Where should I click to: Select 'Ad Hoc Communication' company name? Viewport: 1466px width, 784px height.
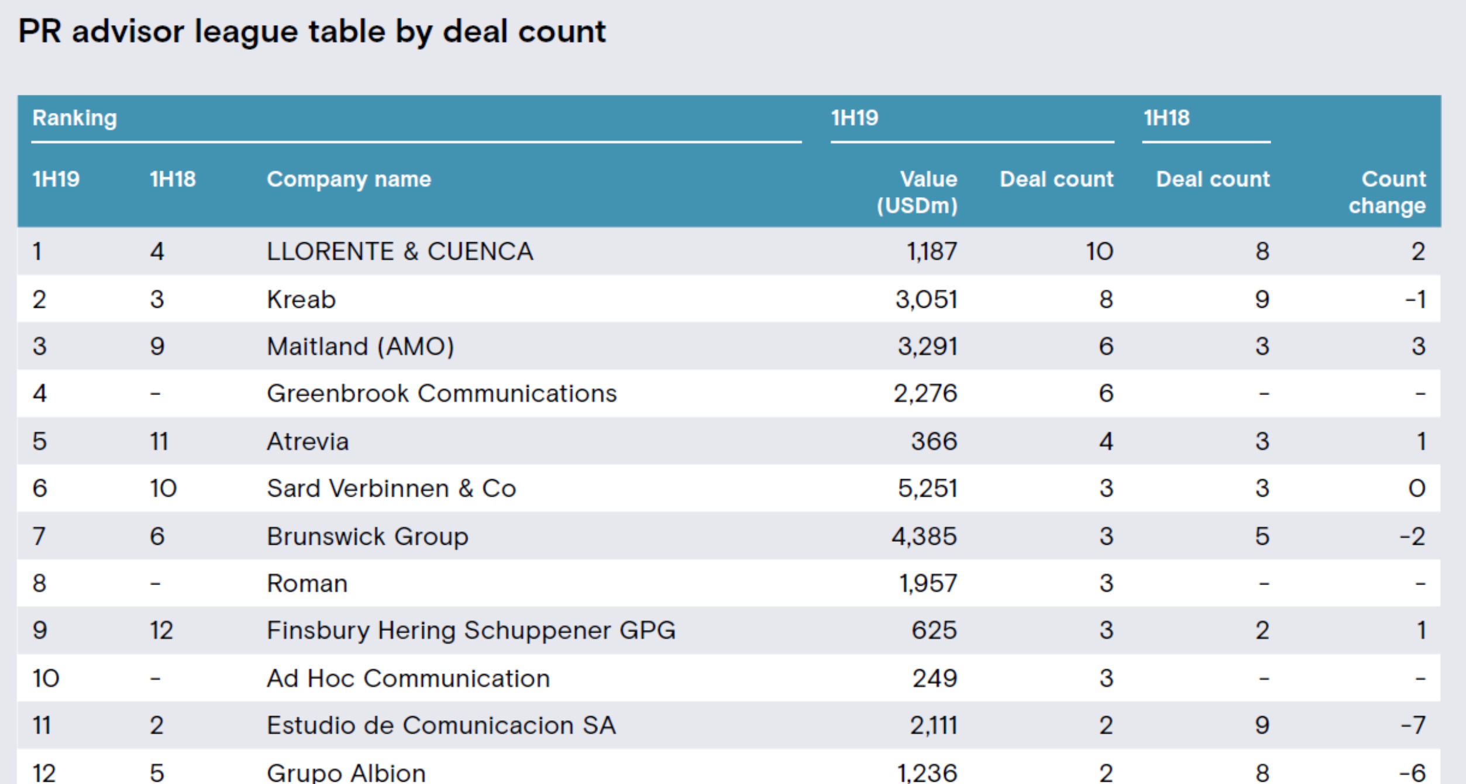(408, 679)
